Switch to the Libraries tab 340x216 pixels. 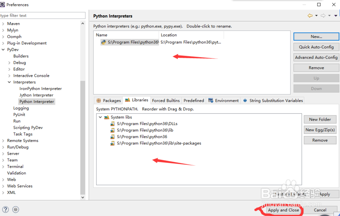click(137, 100)
